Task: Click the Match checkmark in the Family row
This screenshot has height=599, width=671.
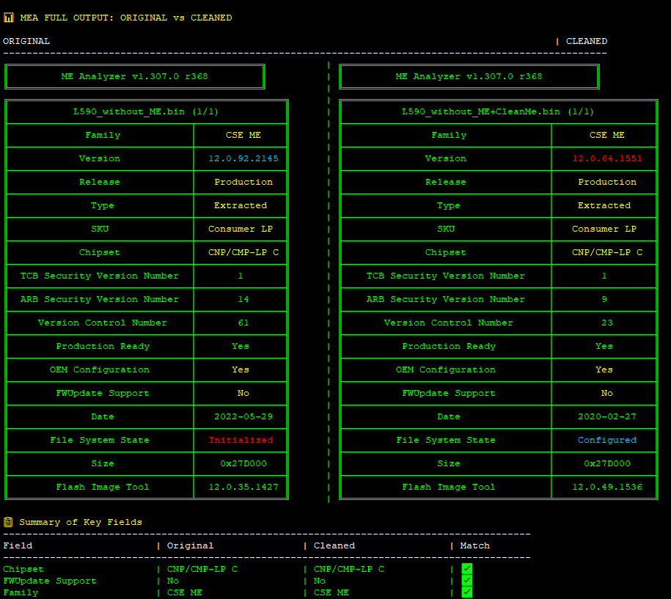Action: coord(466,592)
